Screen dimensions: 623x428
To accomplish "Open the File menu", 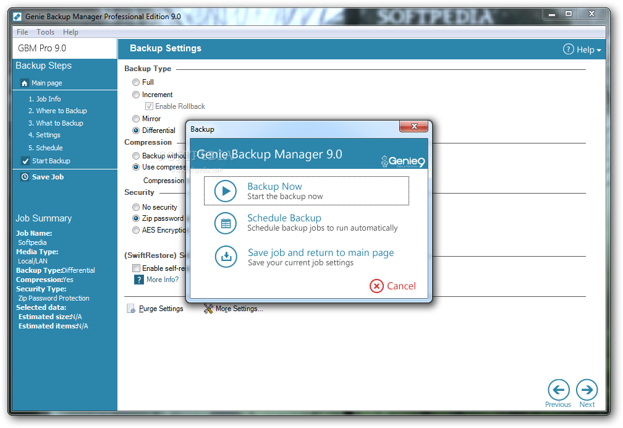I will 22,32.
